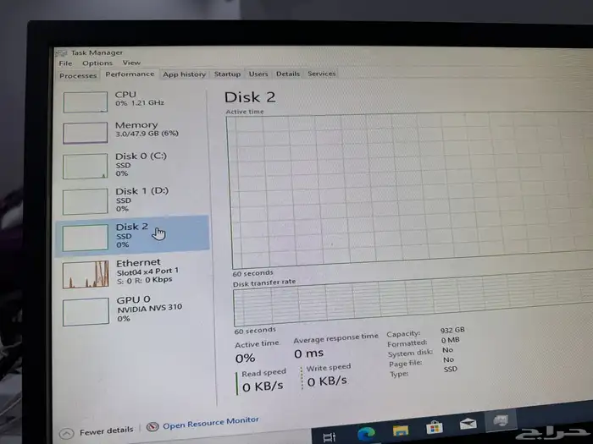Open Microsoft Edge from the taskbar
The height and width of the screenshot is (444, 593).
point(365,432)
